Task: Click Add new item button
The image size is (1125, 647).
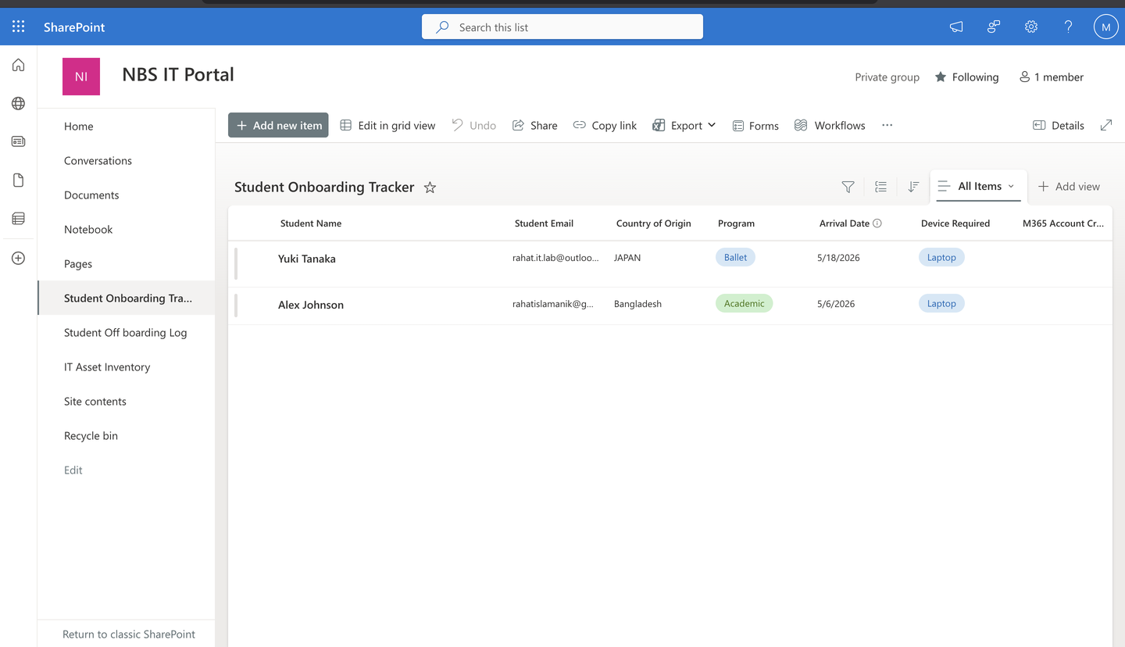Action: click(278, 125)
